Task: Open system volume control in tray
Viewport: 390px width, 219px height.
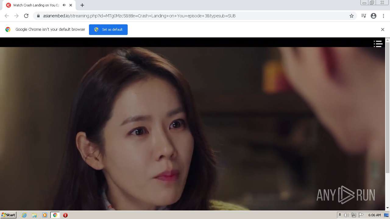Action: (346, 215)
